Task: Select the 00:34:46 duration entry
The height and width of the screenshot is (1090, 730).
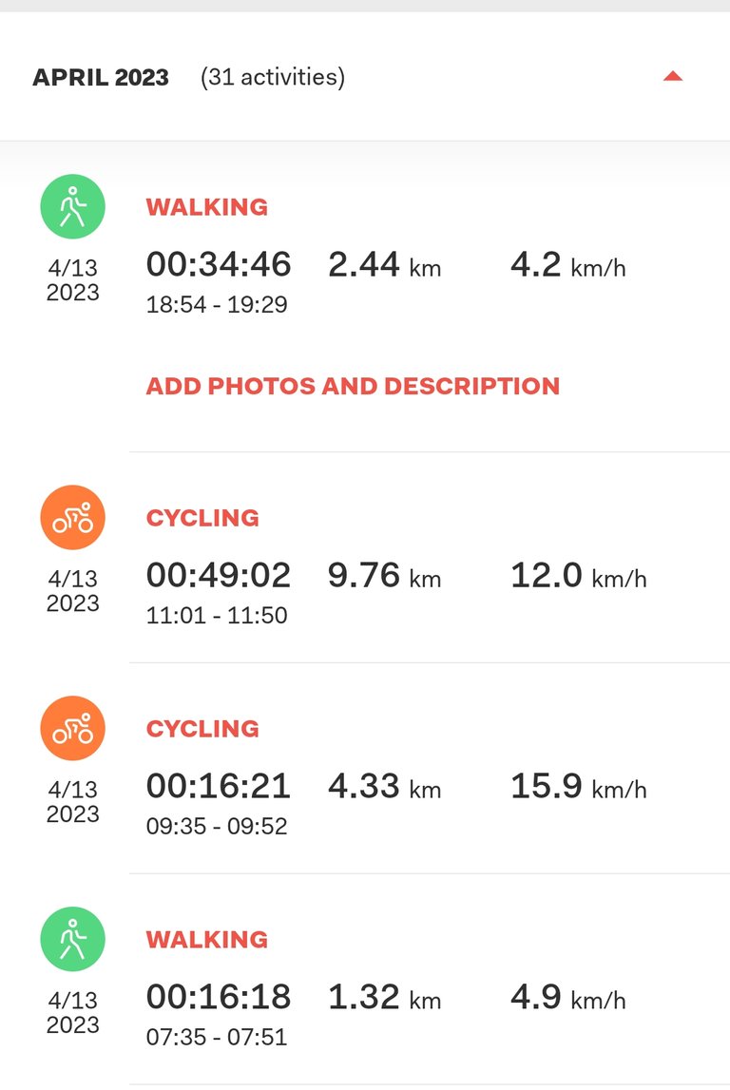Action: point(219,264)
